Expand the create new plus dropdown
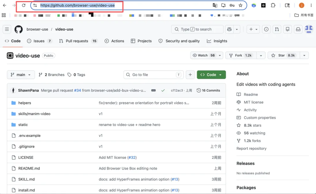Viewport: 316px width, 194px height. click(x=253, y=29)
